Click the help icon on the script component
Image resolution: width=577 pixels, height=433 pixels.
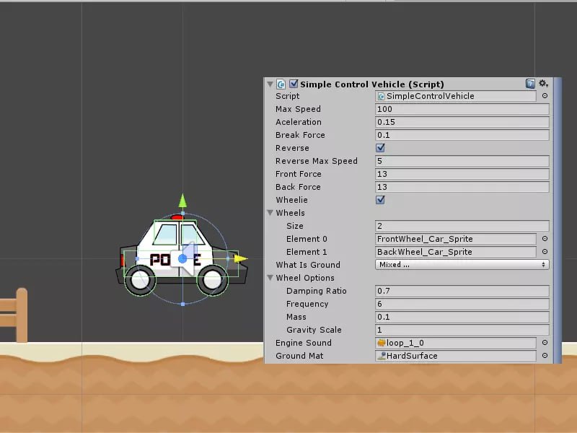[x=530, y=84]
